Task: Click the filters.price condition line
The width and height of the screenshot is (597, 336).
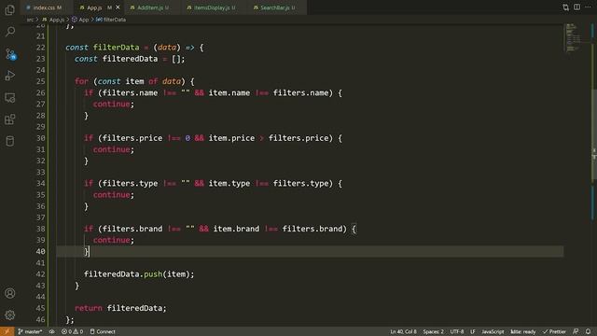Action: (x=213, y=138)
